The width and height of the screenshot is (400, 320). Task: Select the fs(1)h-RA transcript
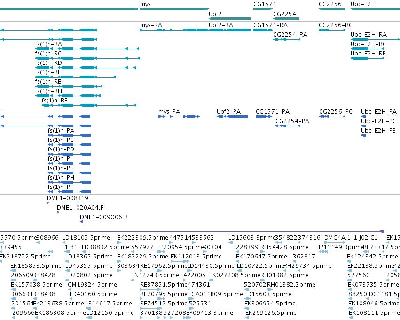pyautogui.click(x=87, y=49)
